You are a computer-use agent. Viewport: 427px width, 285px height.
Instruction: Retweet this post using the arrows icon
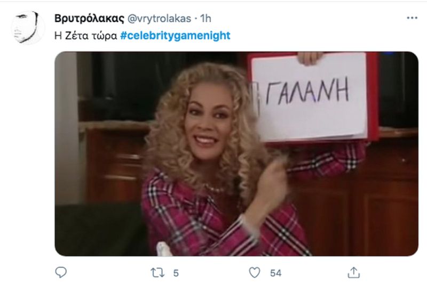157,273
